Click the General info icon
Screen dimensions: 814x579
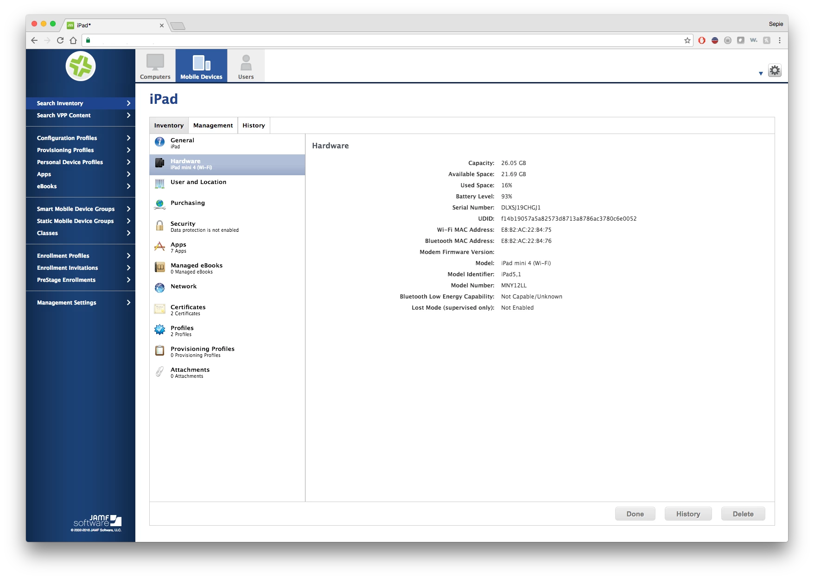click(x=160, y=142)
